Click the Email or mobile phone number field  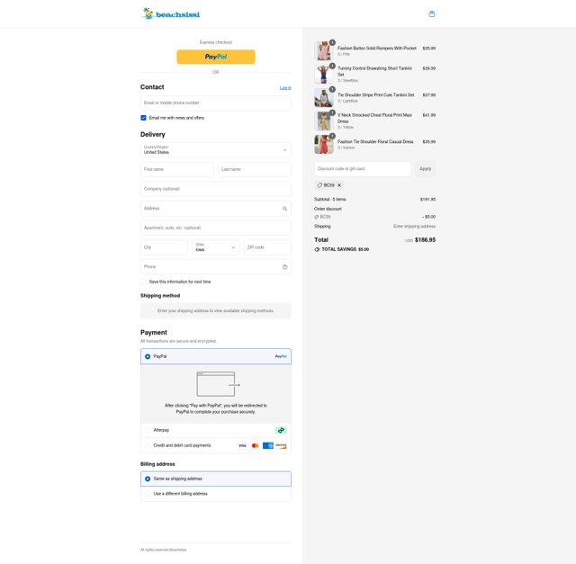[x=216, y=103]
